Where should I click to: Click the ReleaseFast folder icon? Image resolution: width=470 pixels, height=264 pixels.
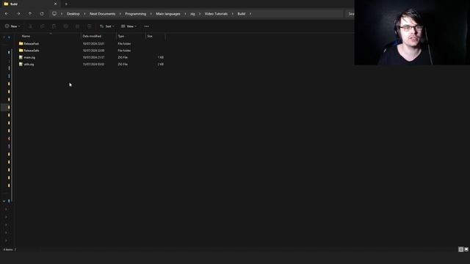click(x=21, y=43)
